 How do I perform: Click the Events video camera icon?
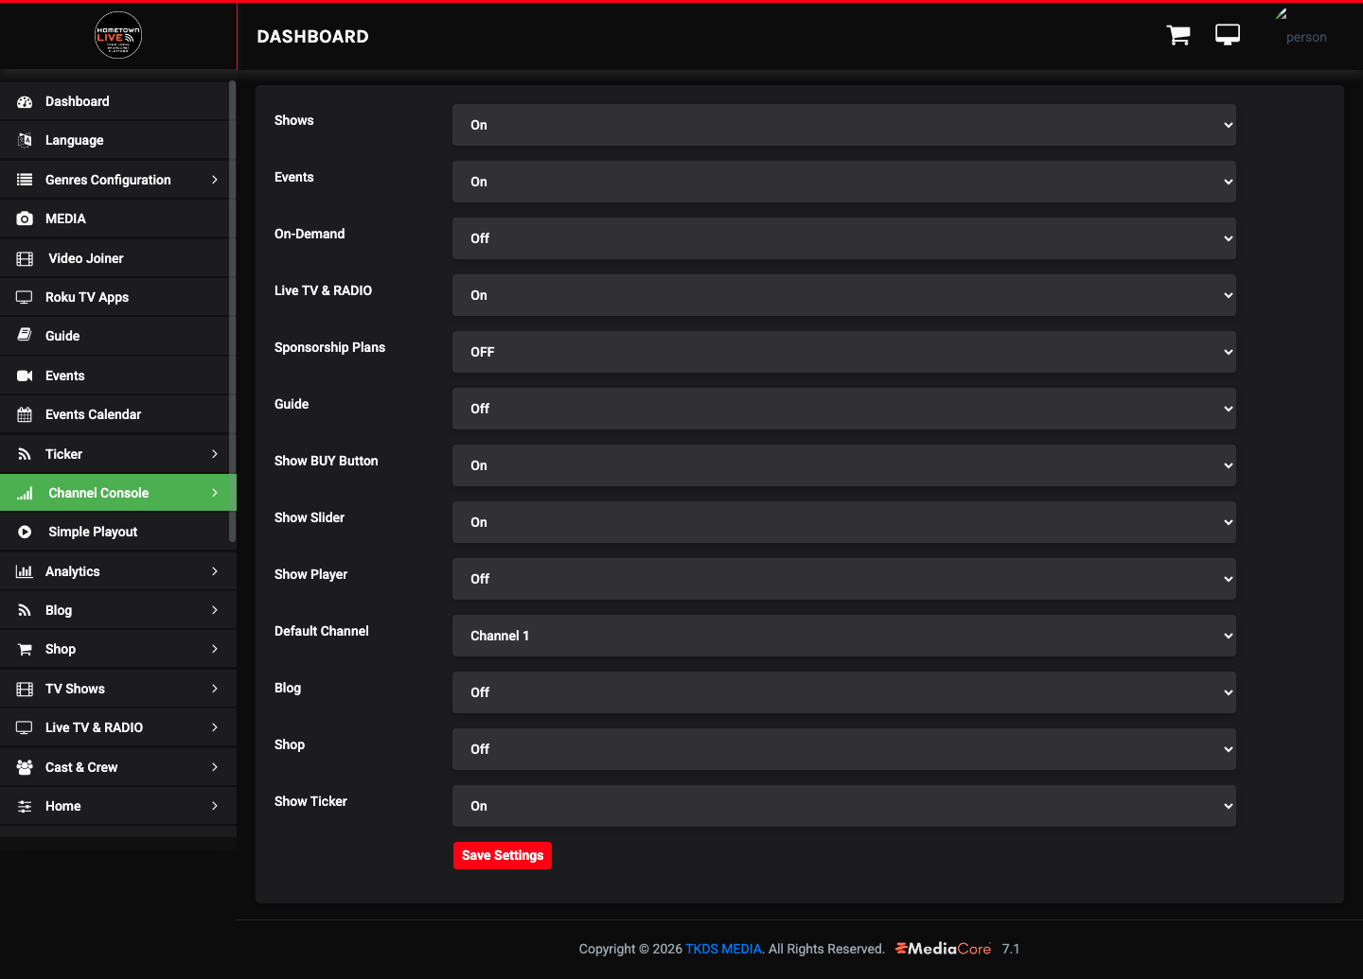tap(25, 376)
